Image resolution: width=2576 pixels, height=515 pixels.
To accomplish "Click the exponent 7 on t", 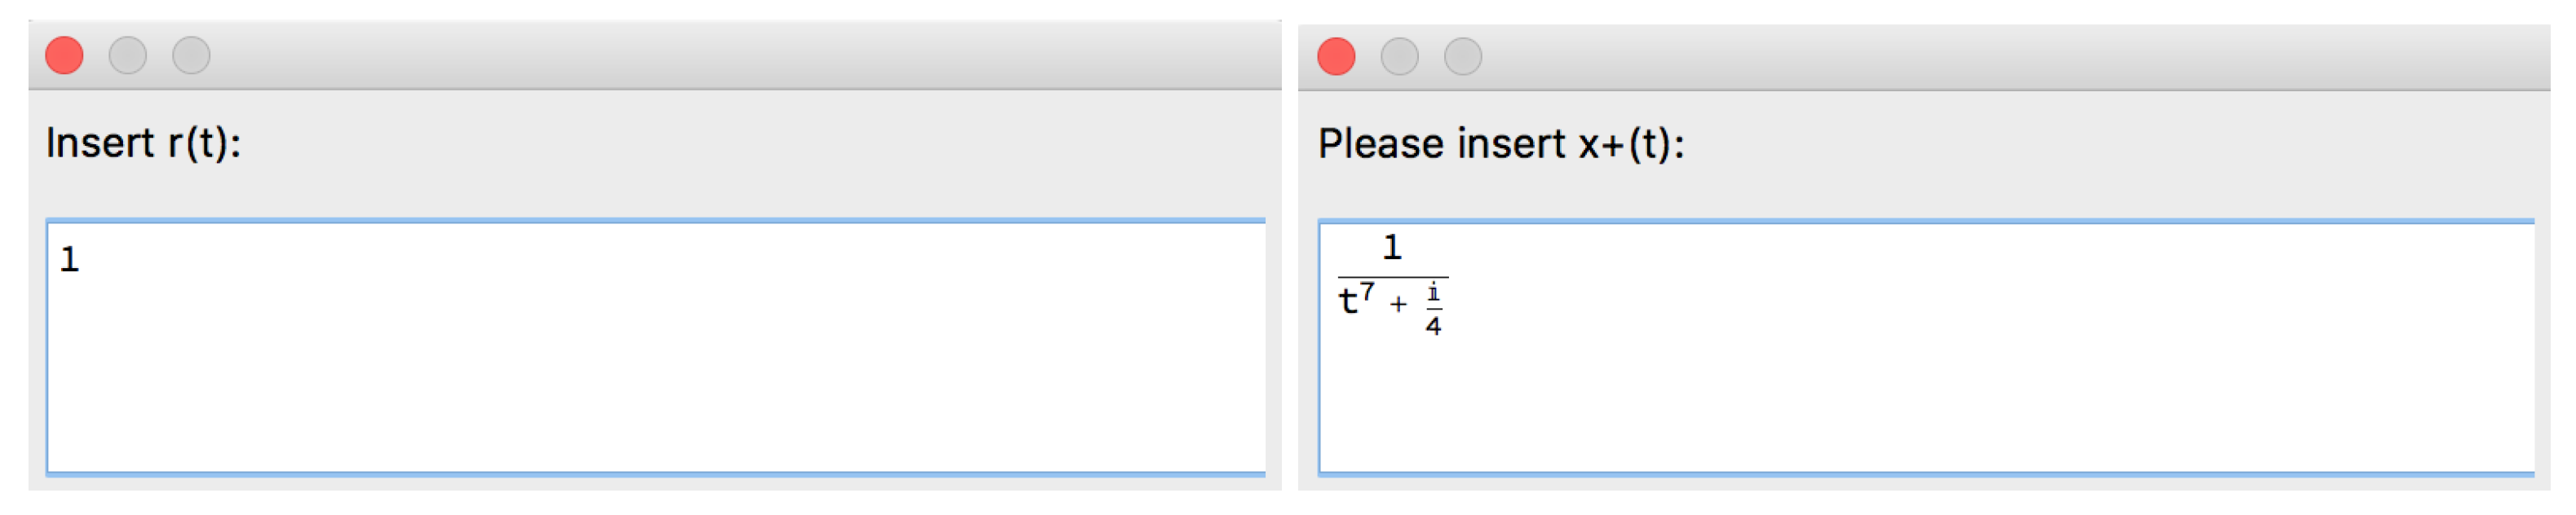I will click(1368, 291).
